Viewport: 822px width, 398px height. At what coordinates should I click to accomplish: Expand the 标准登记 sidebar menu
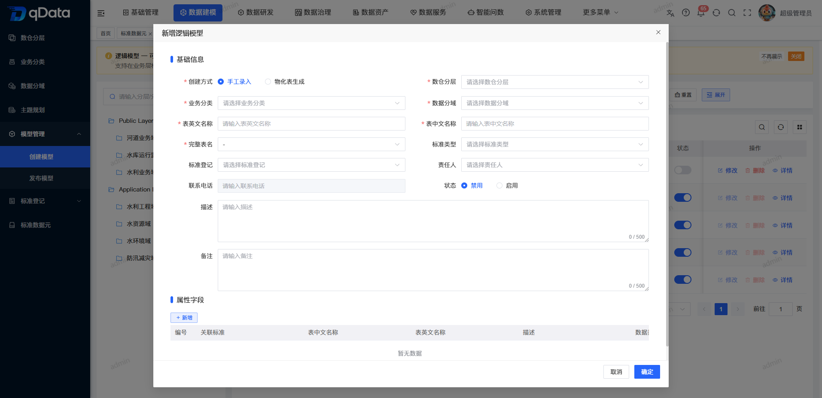click(45, 201)
